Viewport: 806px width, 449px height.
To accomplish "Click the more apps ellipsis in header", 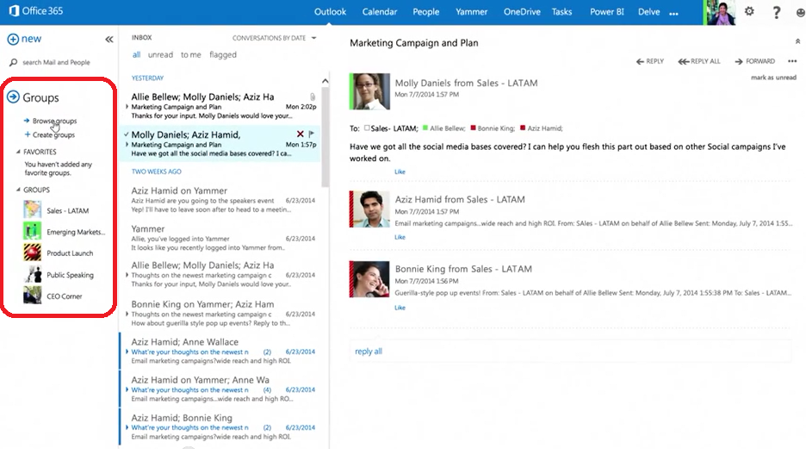I will 673,13.
